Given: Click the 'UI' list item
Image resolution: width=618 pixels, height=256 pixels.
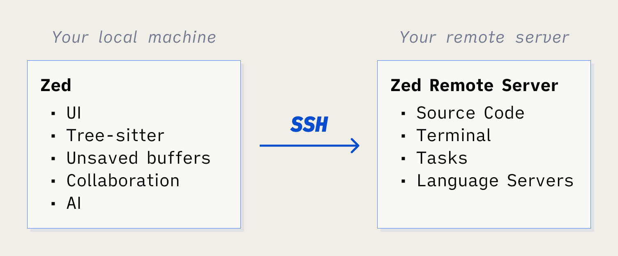Looking at the screenshot, I should tap(74, 113).
